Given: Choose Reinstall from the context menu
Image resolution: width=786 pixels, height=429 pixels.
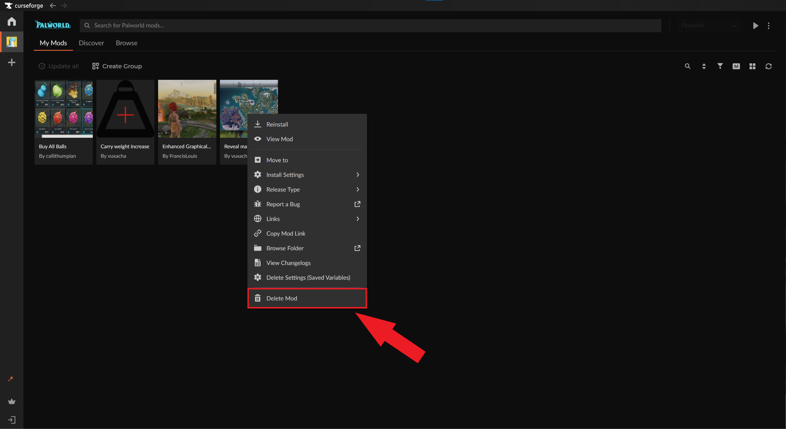Looking at the screenshot, I should pos(307,124).
